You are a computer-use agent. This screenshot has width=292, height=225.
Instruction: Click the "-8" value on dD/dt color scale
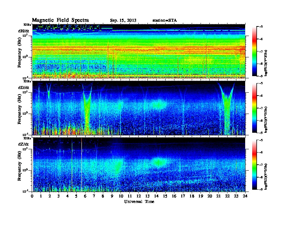click(x=261, y=120)
